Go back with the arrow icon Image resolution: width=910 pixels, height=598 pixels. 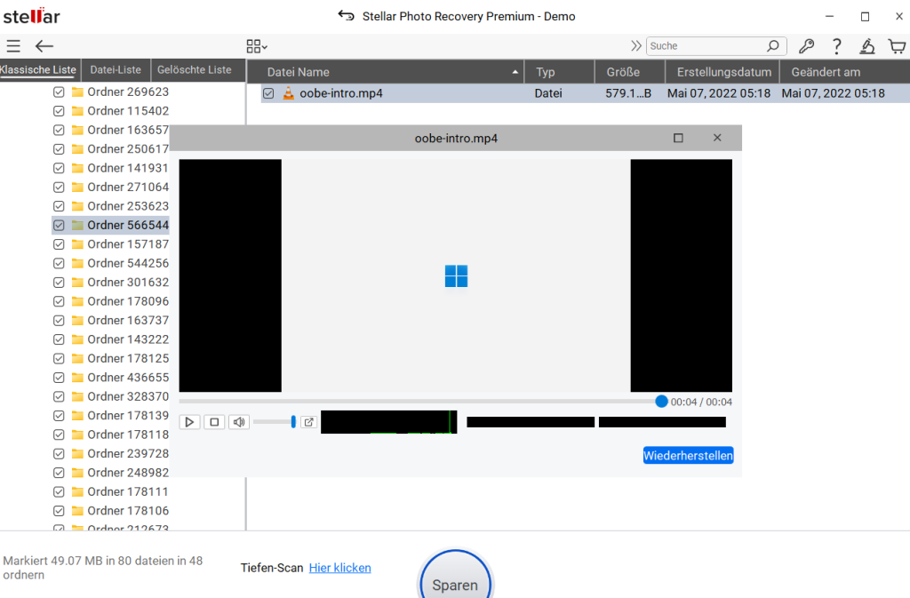pyautogui.click(x=44, y=46)
